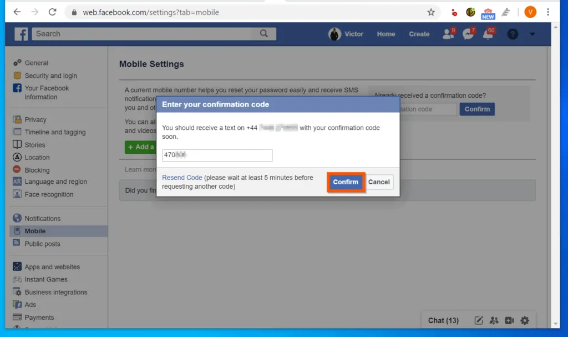Click the search magnifier icon
Screen dimensions: 568x337
tap(263, 34)
